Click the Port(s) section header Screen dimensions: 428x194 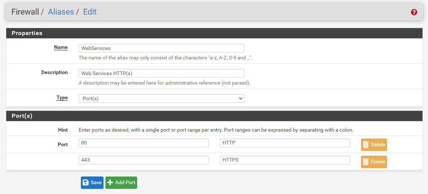pyautogui.click(x=214, y=116)
